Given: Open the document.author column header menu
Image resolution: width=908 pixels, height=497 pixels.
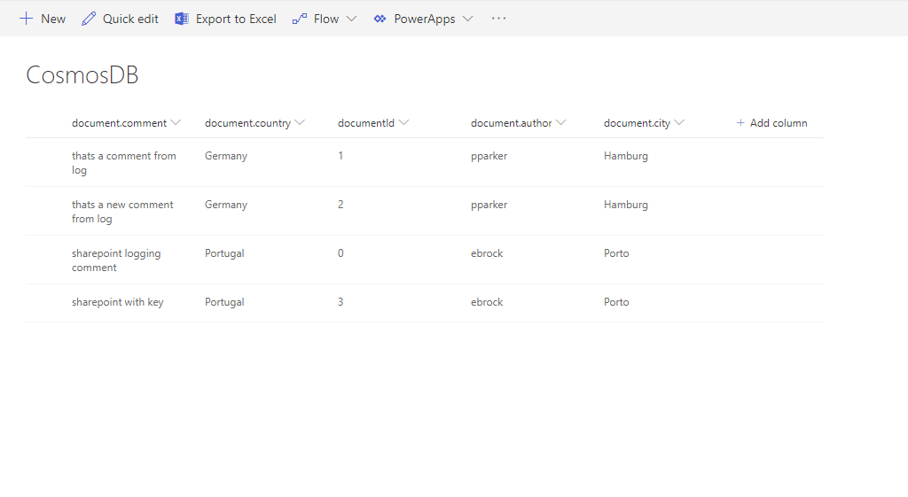Looking at the screenshot, I should [561, 123].
